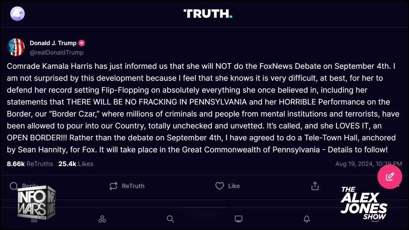Click the TRUTH logo in header
Image resolution: width=409 pixels, height=230 pixels.
point(208,14)
